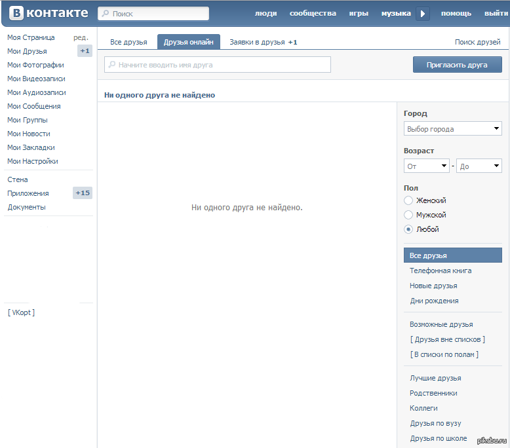Select Дни рождения in friends filter list

click(434, 301)
